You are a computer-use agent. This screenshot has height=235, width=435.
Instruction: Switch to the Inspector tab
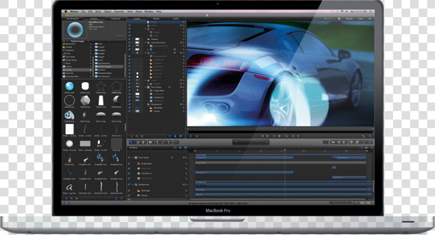[116, 19]
